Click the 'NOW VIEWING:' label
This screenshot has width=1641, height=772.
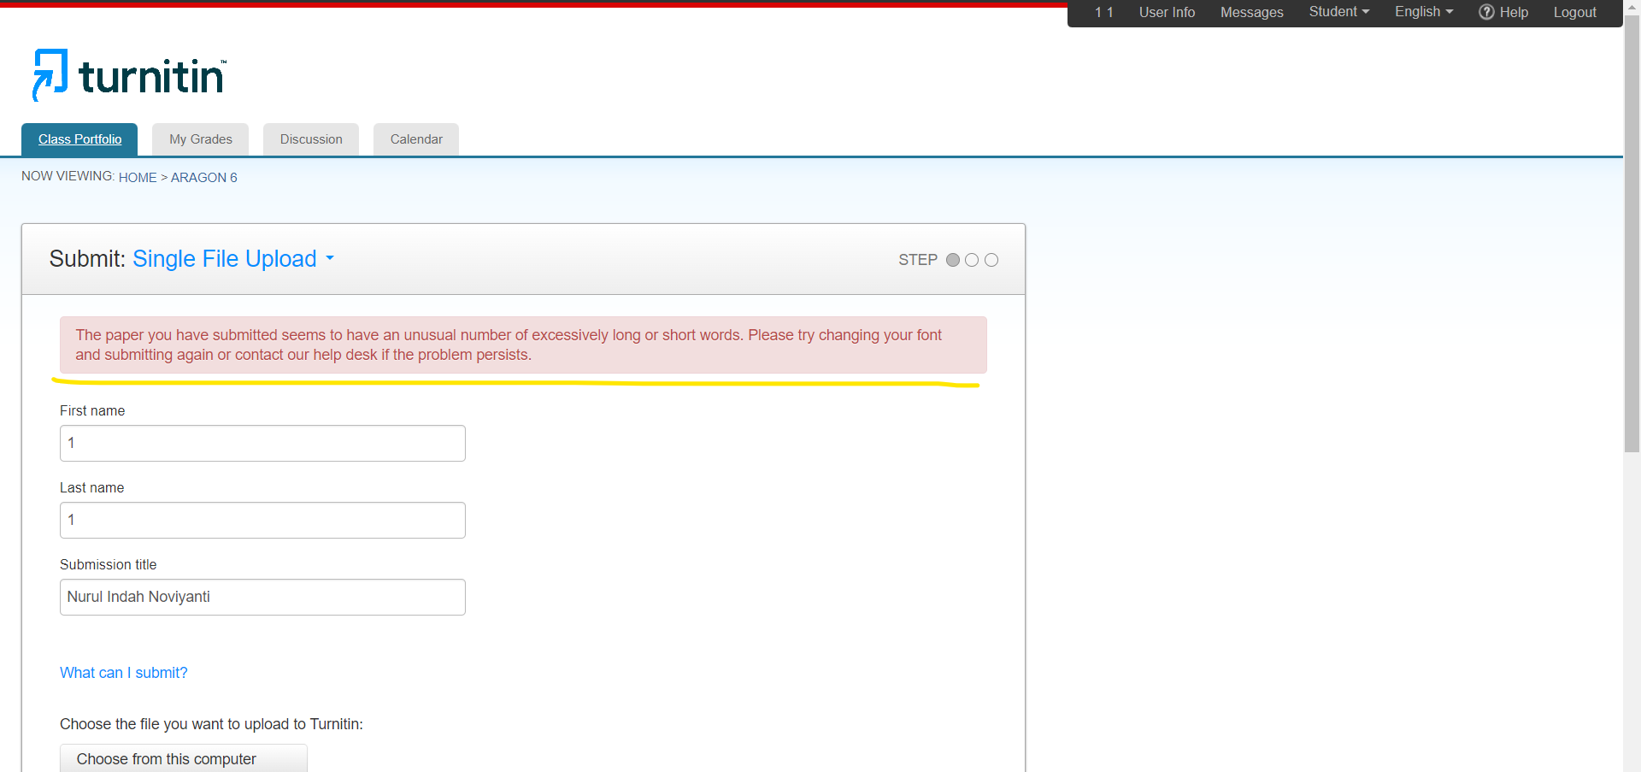pyautogui.click(x=68, y=176)
